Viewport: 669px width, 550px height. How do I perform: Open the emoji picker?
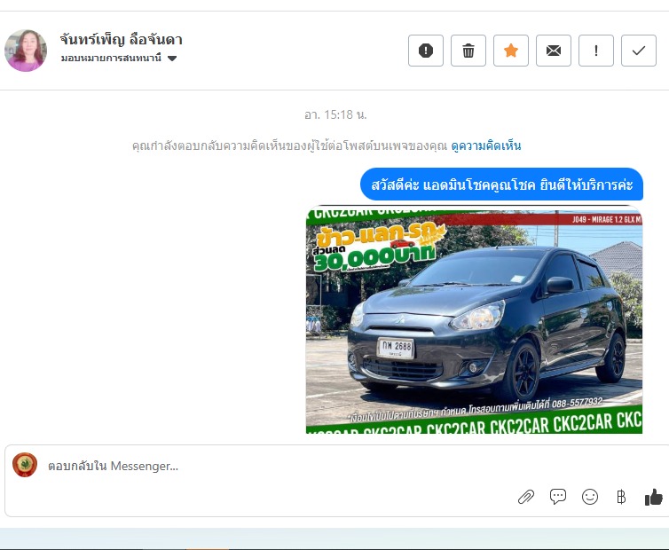coord(590,497)
